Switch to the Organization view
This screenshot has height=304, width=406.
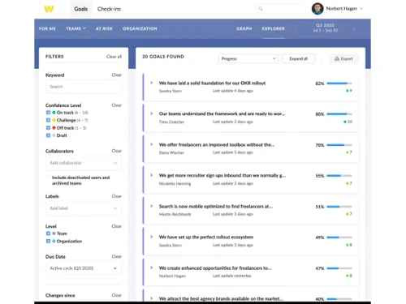tap(140, 28)
